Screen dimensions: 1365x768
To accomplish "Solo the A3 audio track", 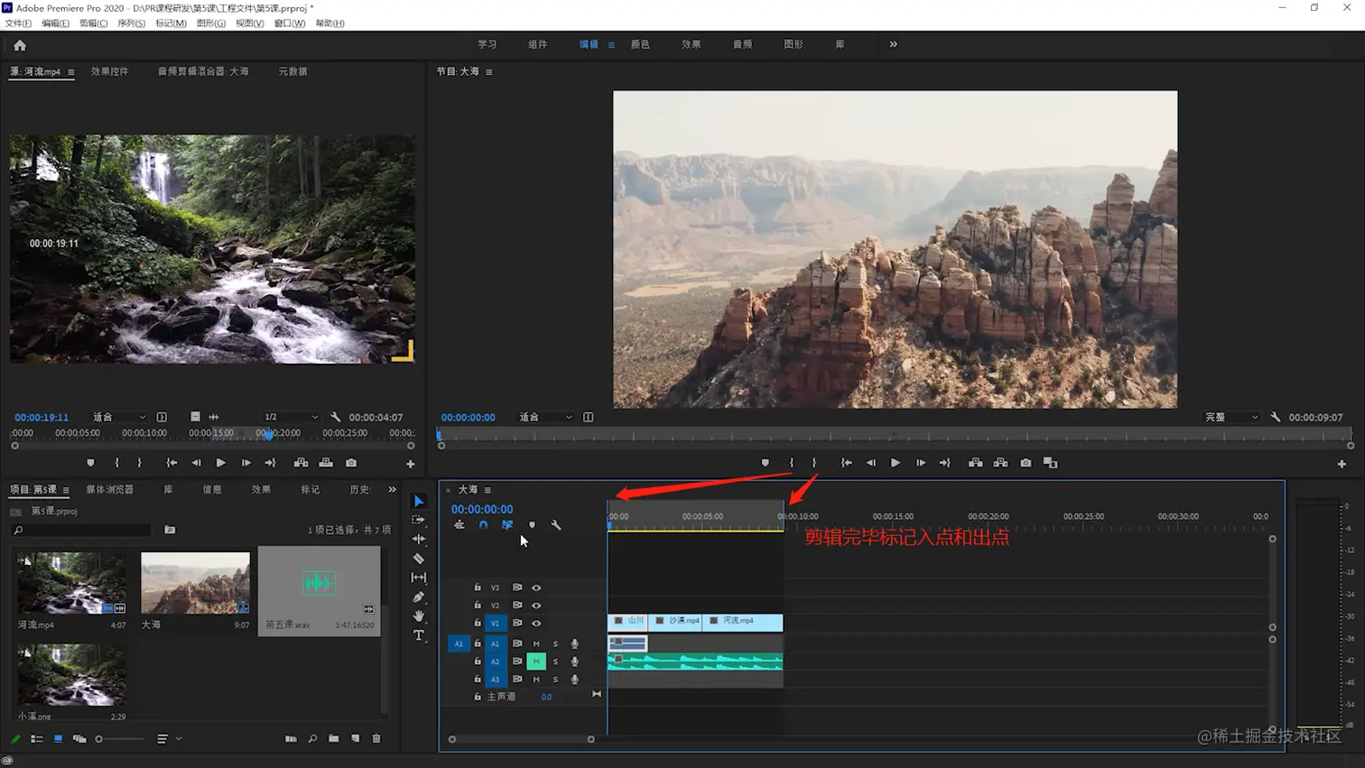I will [x=555, y=680].
